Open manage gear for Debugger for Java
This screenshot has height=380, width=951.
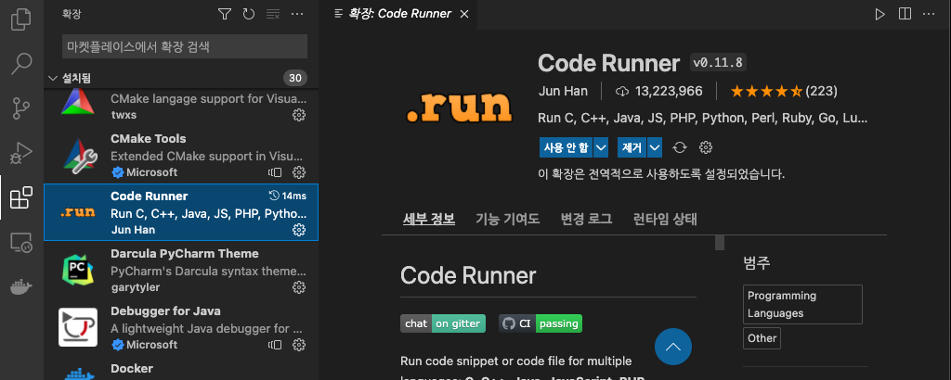(298, 345)
